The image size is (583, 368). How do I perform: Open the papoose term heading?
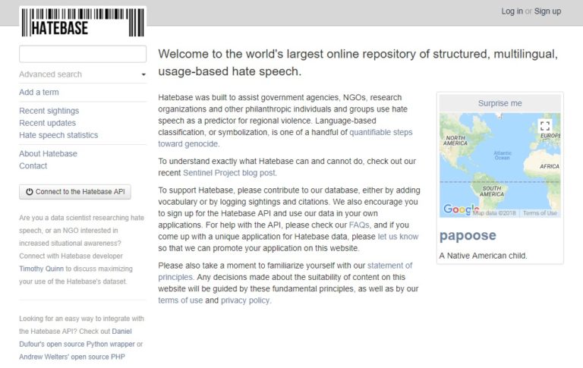[468, 235]
